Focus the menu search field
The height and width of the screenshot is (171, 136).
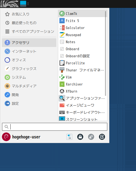55,127
